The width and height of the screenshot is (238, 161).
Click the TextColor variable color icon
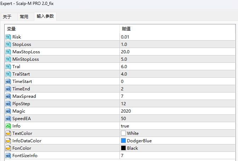tap(8, 133)
